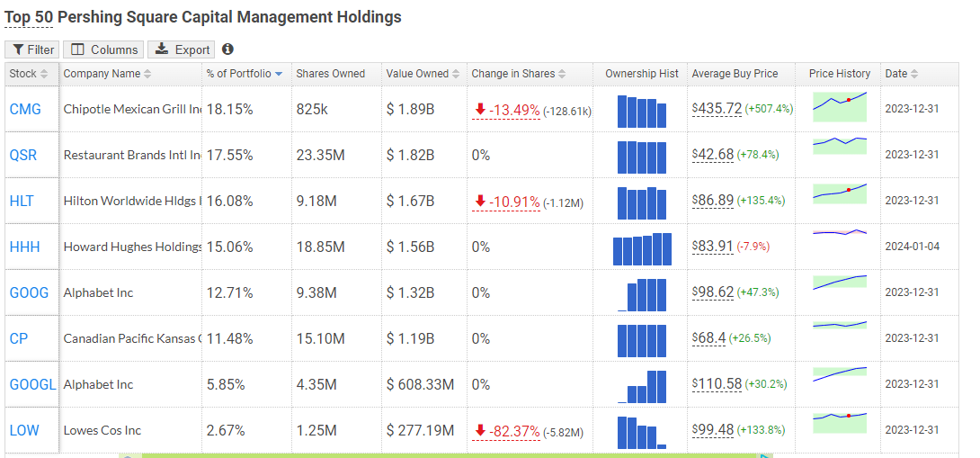Click the LOW -82.37% change value

point(506,432)
